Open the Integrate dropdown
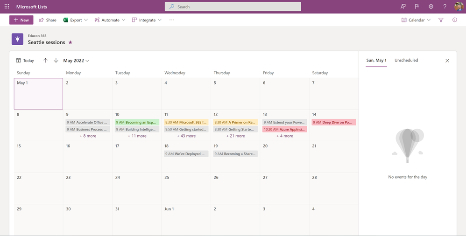 coord(147,20)
